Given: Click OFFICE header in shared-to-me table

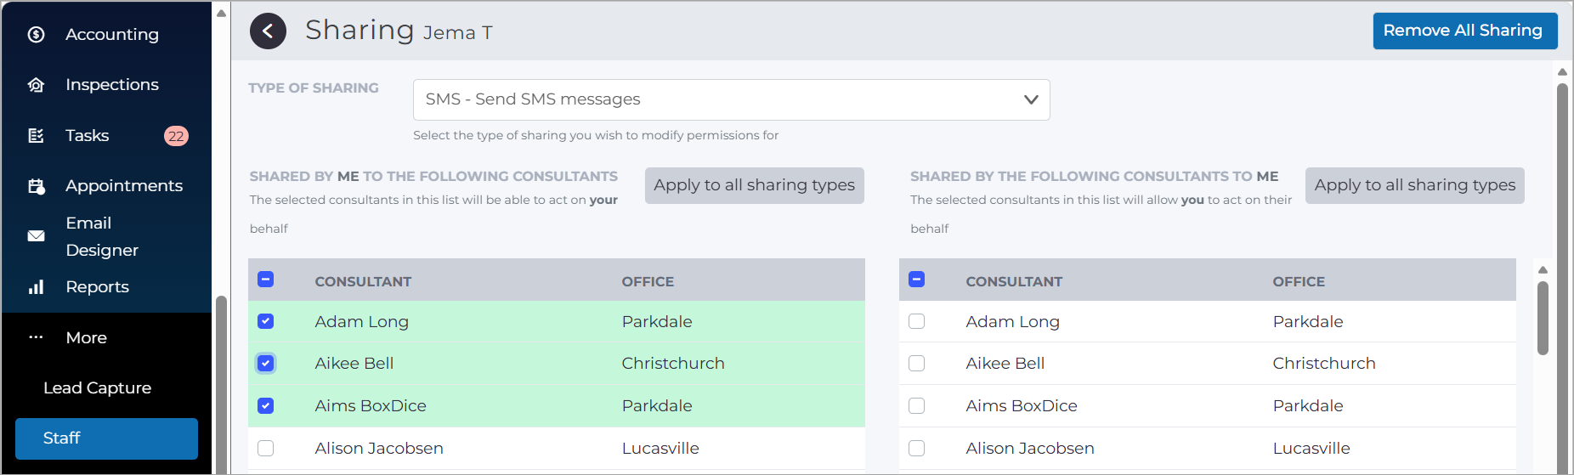Looking at the screenshot, I should 1299,282.
